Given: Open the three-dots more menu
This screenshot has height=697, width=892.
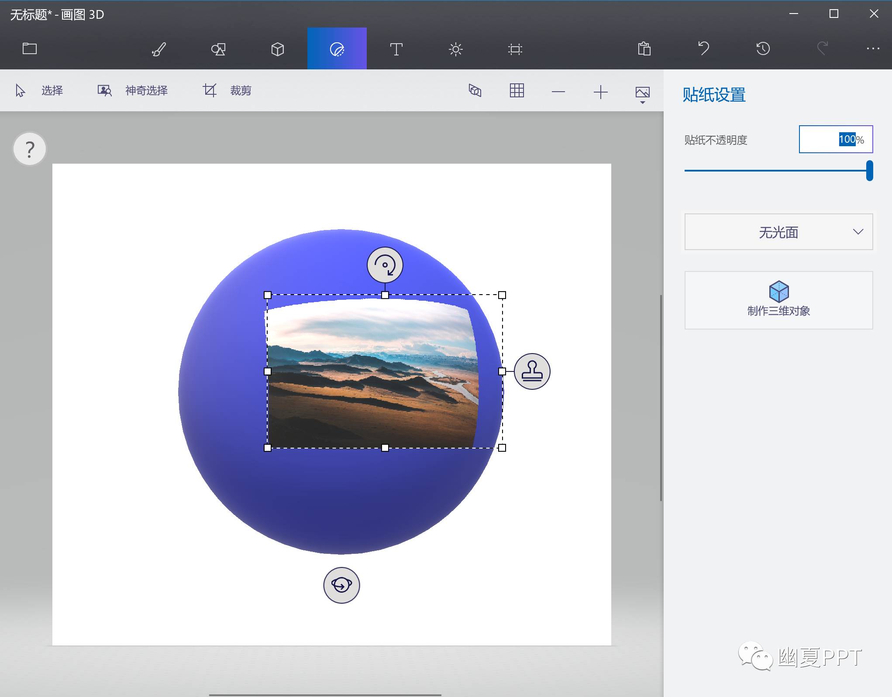Looking at the screenshot, I should (873, 48).
